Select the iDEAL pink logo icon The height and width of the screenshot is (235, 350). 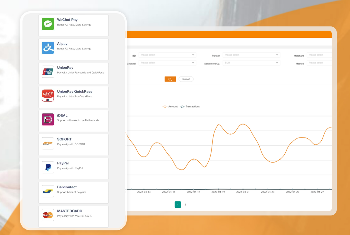[48, 120]
